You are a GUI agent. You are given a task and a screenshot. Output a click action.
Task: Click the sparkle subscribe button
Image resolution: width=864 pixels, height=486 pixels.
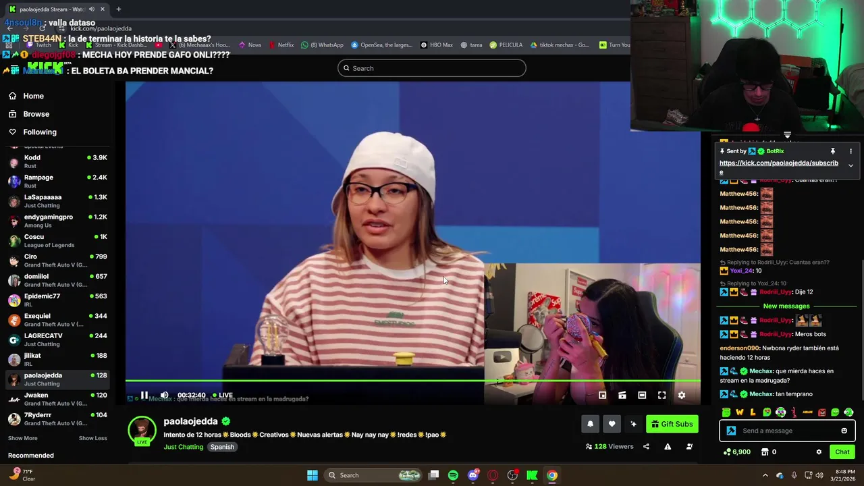pyautogui.click(x=633, y=424)
